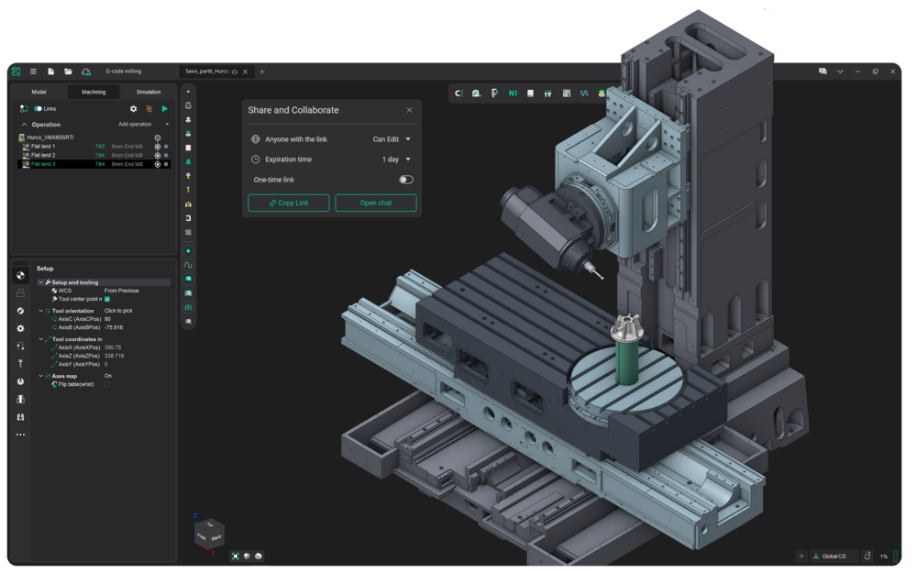Image resolution: width=917 pixels, height=573 pixels.
Task: Uncheck the Tool center point checkbox
Action: coord(107,299)
